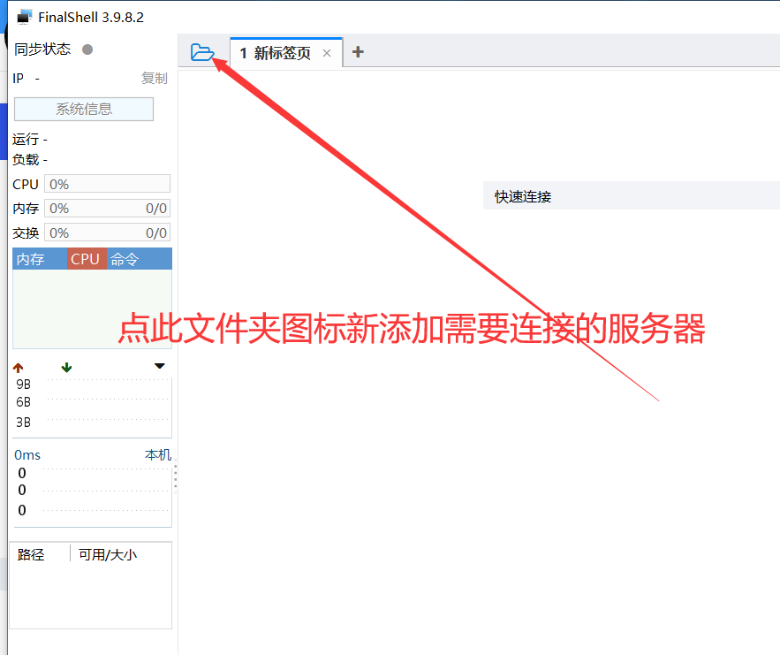Click the sidebar splitter handle dots

175,476
